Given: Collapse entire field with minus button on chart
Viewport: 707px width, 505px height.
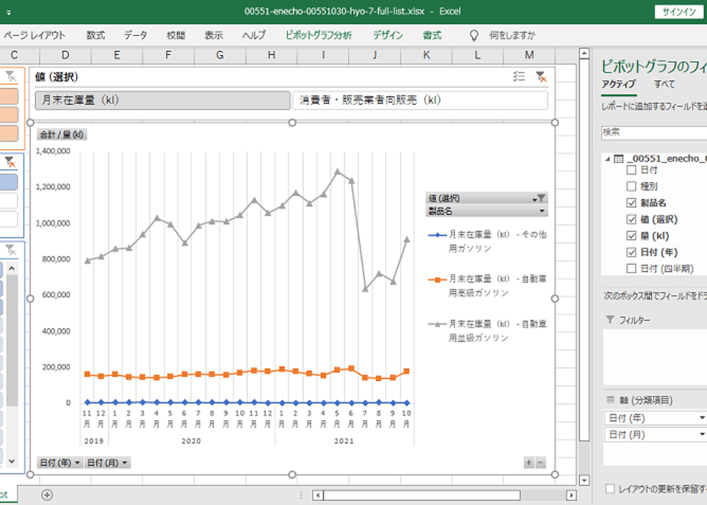Looking at the screenshot, I should click(540, 462).
